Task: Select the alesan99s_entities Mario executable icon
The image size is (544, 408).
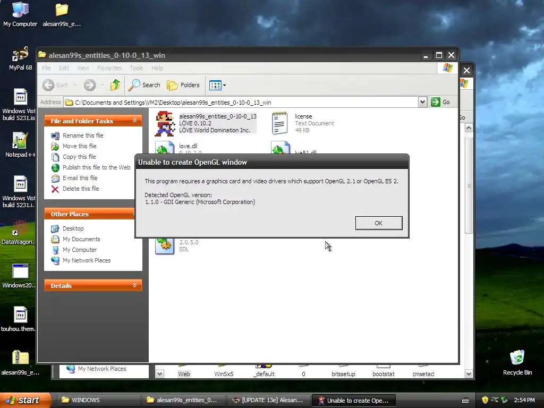Action: tap(165, 123)
